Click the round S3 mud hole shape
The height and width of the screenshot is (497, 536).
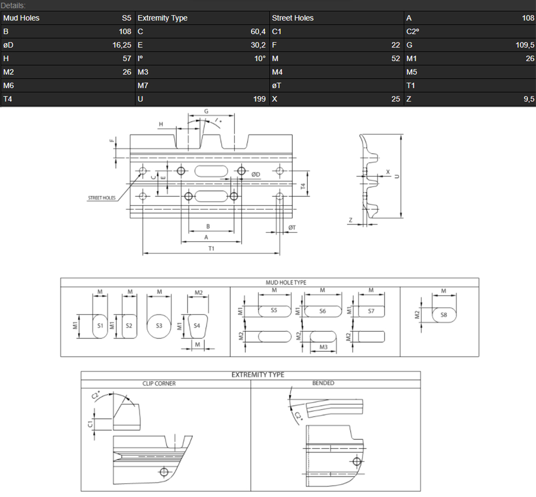click(x=159, y=326)
